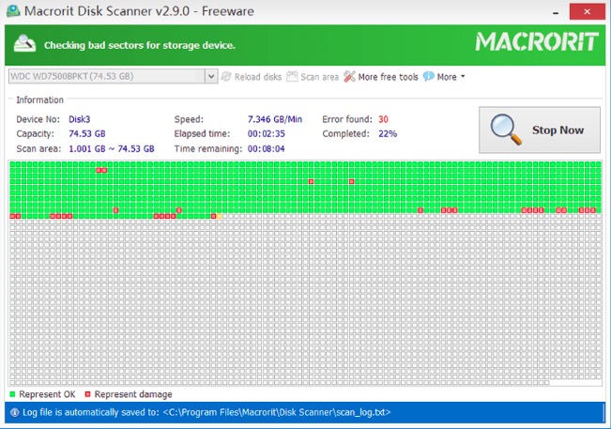611x429 pixels.
Task: Click the red Represent damage legend square
Action: (87, 394)
